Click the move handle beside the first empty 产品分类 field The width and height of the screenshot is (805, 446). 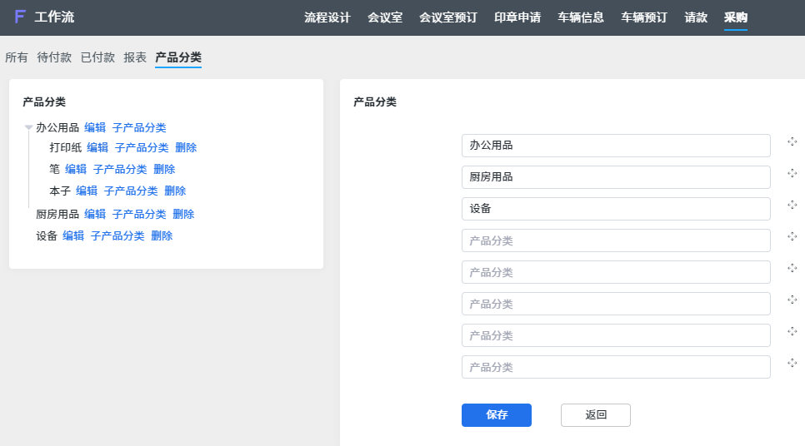(x=792, y=236)
